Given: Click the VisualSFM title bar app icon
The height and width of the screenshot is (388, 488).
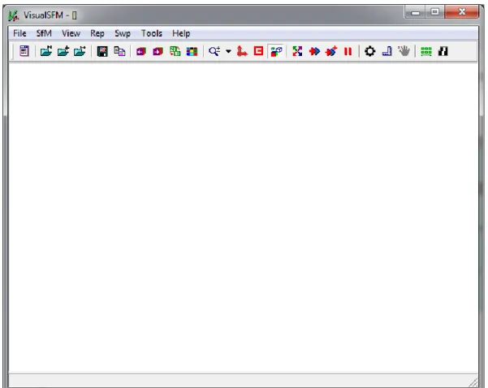Looking at the screenshot, I should (x=13, y=15).
